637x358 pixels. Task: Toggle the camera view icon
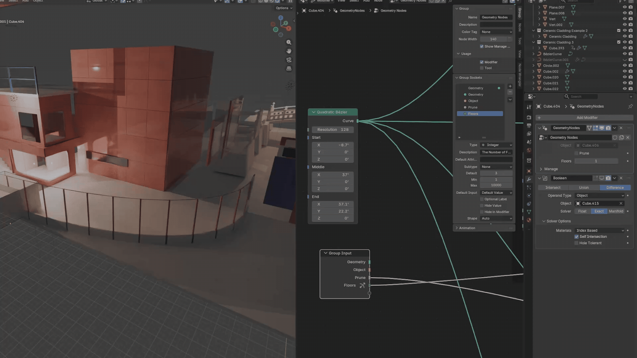[x=289, y=60]
